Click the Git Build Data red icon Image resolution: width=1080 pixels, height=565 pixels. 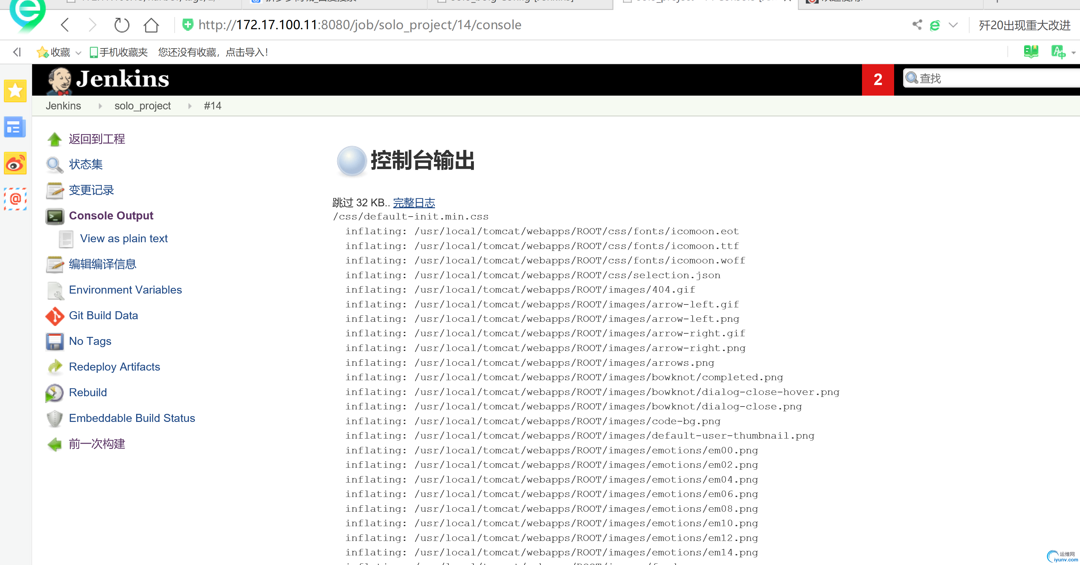55,316
